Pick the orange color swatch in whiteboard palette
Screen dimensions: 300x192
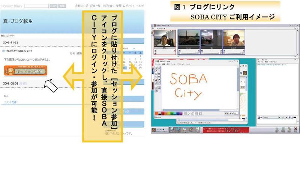(157, 114)
